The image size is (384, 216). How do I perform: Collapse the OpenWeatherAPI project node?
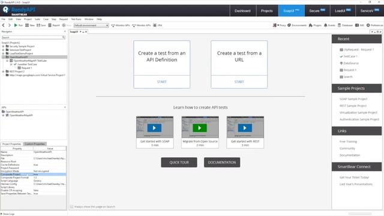click(x=3, y=57)
